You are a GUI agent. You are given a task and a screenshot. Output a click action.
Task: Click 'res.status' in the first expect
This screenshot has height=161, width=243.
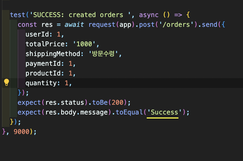pos(65,103)
